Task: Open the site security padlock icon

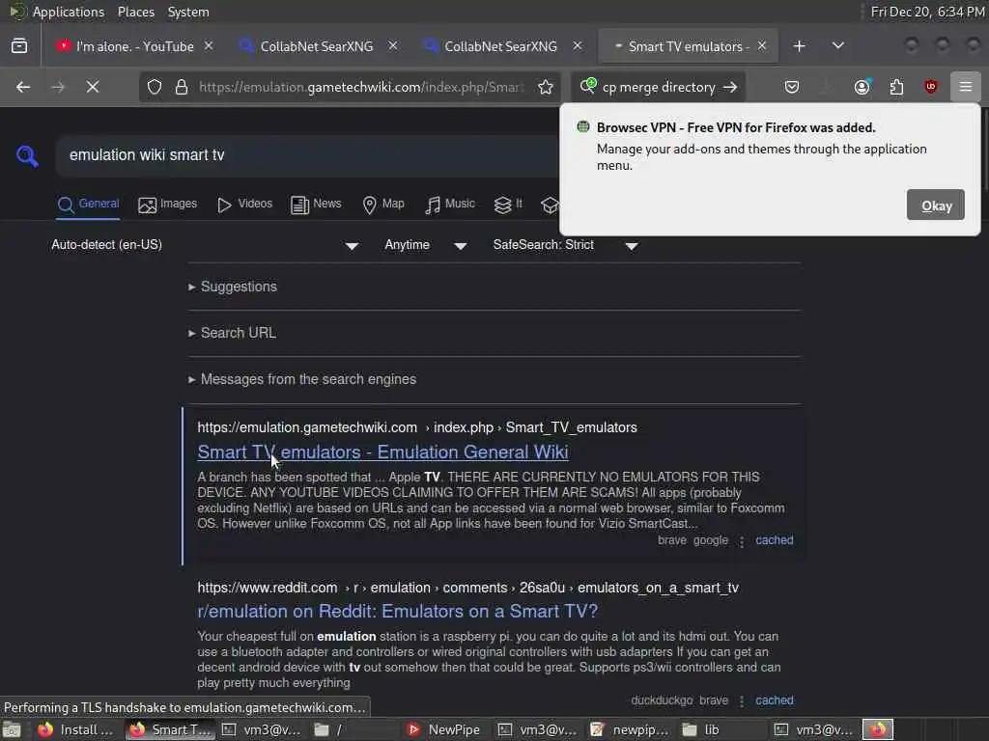Action: [x=182, y=87]
